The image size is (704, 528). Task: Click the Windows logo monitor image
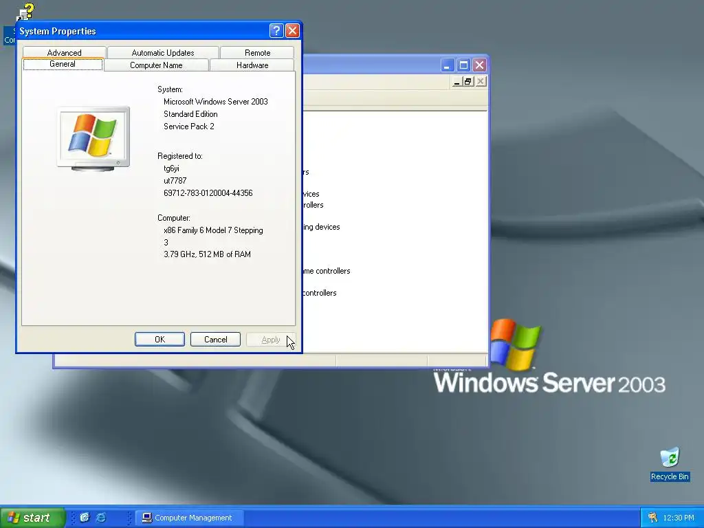(x=93, y=139)
